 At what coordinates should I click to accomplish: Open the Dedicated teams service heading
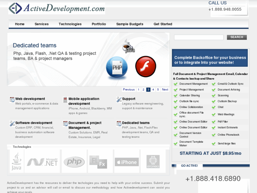click(136, 123)
